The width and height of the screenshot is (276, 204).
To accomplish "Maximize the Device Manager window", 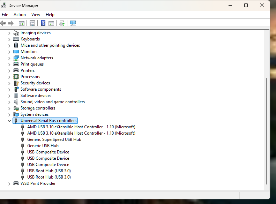I will coord(246,6).
